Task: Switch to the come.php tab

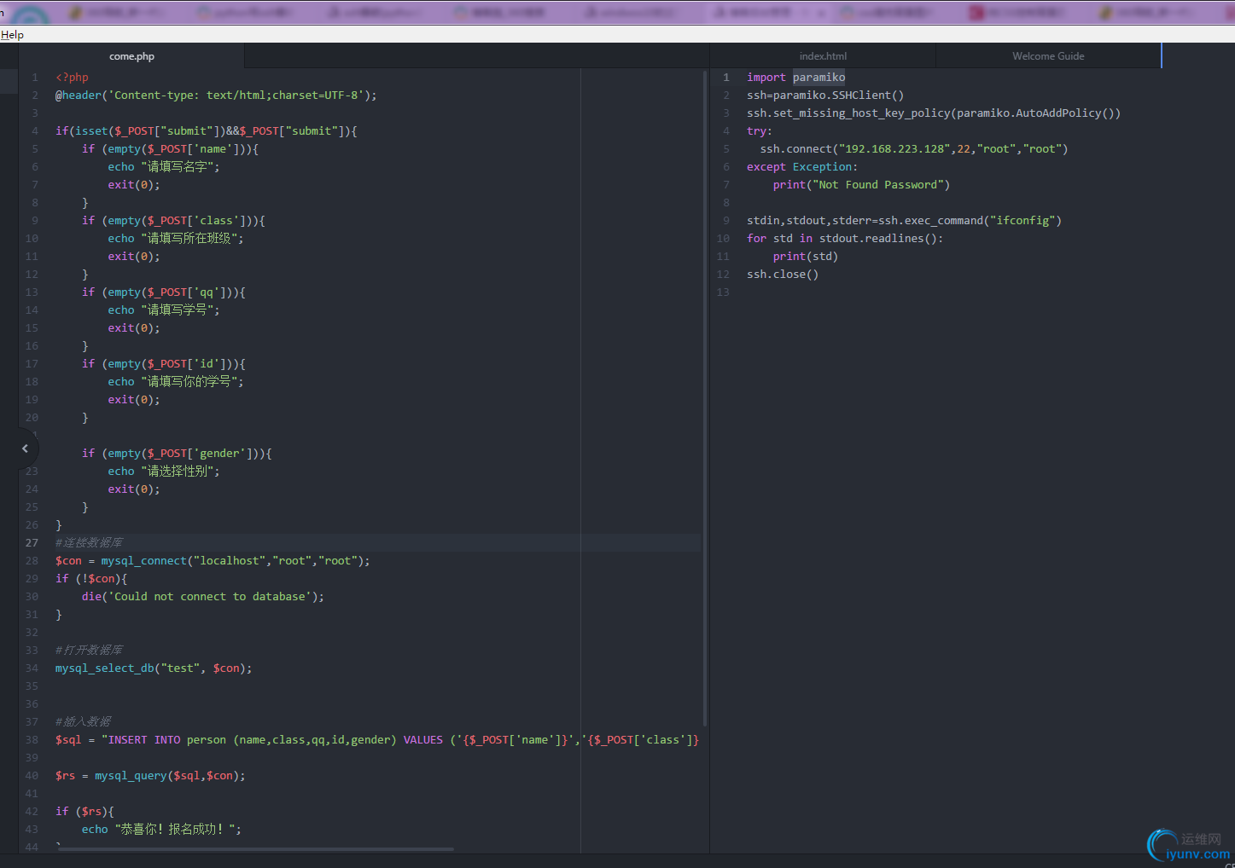Action: click(x=131, y=56)
